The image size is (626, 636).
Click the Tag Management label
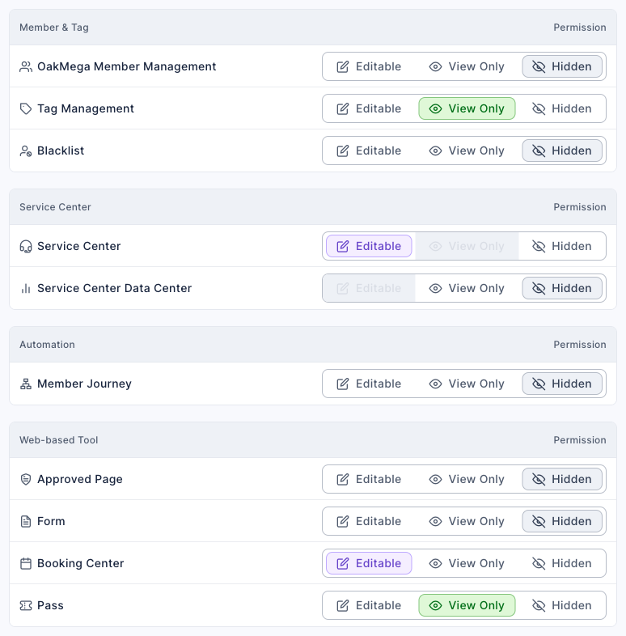86,108
